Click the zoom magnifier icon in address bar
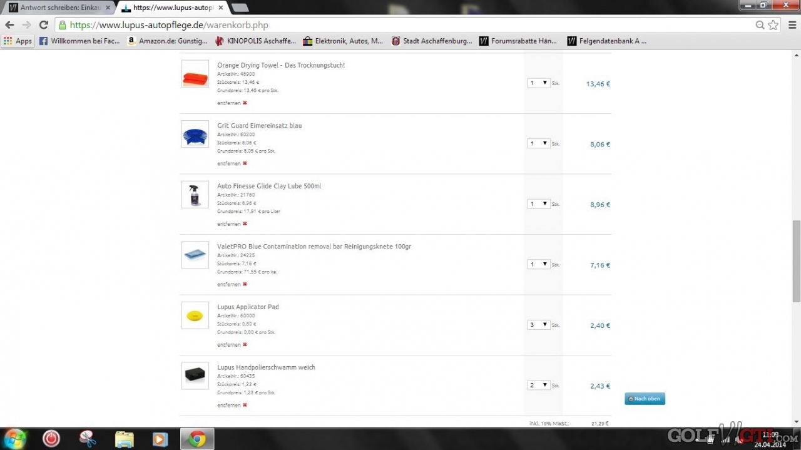 point(760,25)
